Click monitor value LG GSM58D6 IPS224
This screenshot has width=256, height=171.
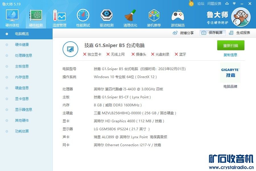(x=122, y=129)
